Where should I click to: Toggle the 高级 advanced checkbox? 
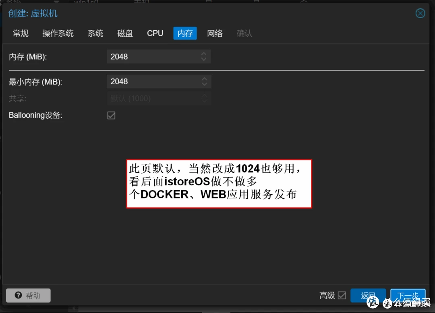342,295
